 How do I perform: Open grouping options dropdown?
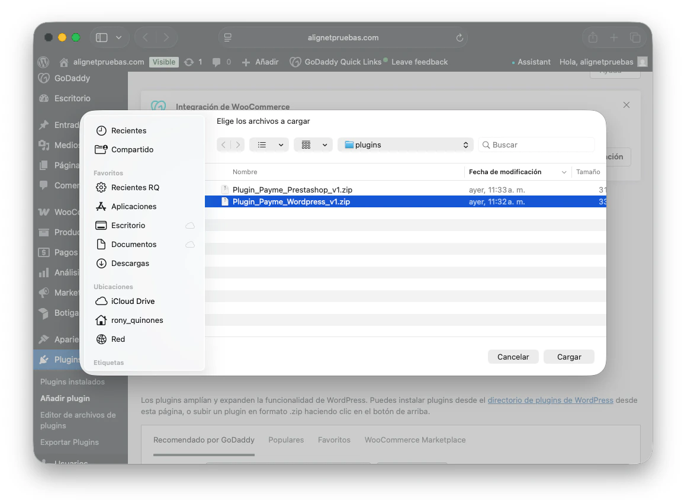tap(313, 145)
